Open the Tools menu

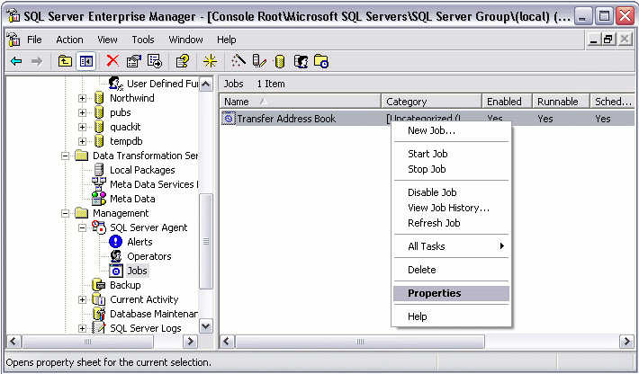[143, 40]
